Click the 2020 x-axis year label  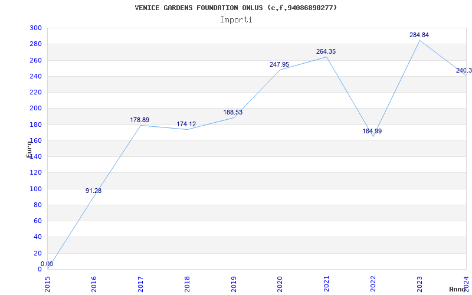click(280, 284)
